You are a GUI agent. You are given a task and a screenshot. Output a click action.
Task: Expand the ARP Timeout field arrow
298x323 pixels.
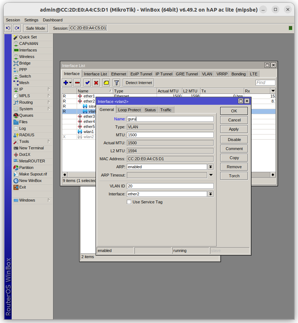tap(210, 175)
